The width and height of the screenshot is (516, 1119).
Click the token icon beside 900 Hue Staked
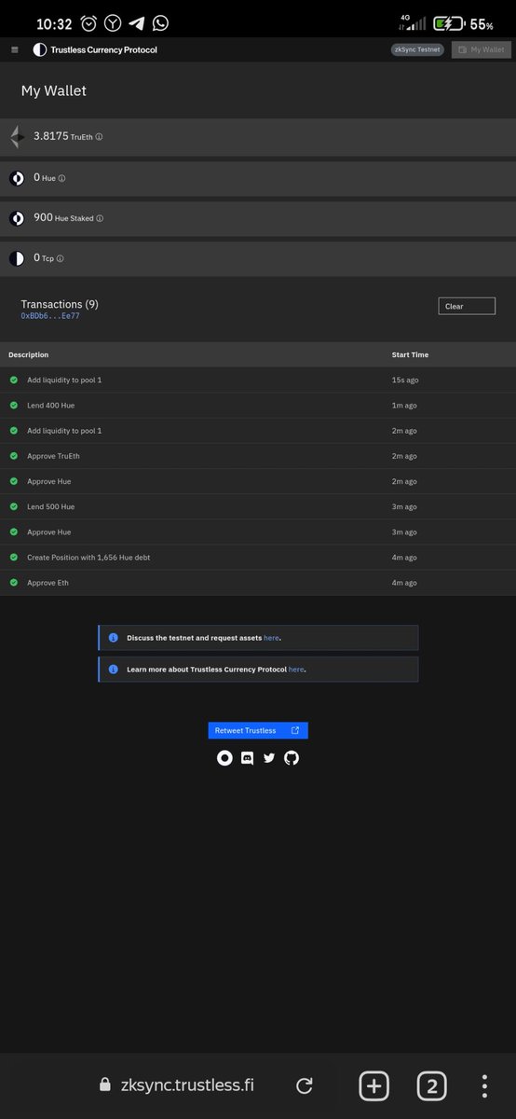[17, 218]
